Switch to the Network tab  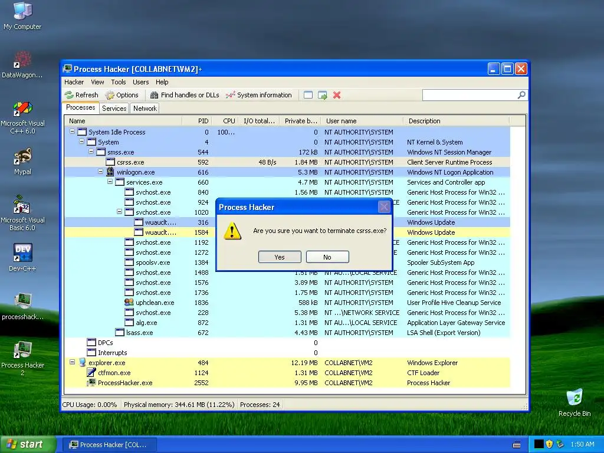pos(145,109)
